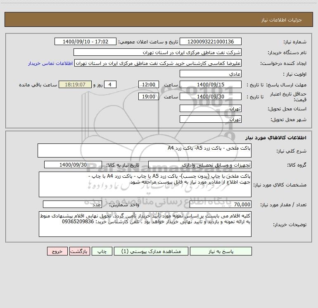Click the جزئیات اطلاعات نیاز header title
318x308 pixels.
pos(282,20)
